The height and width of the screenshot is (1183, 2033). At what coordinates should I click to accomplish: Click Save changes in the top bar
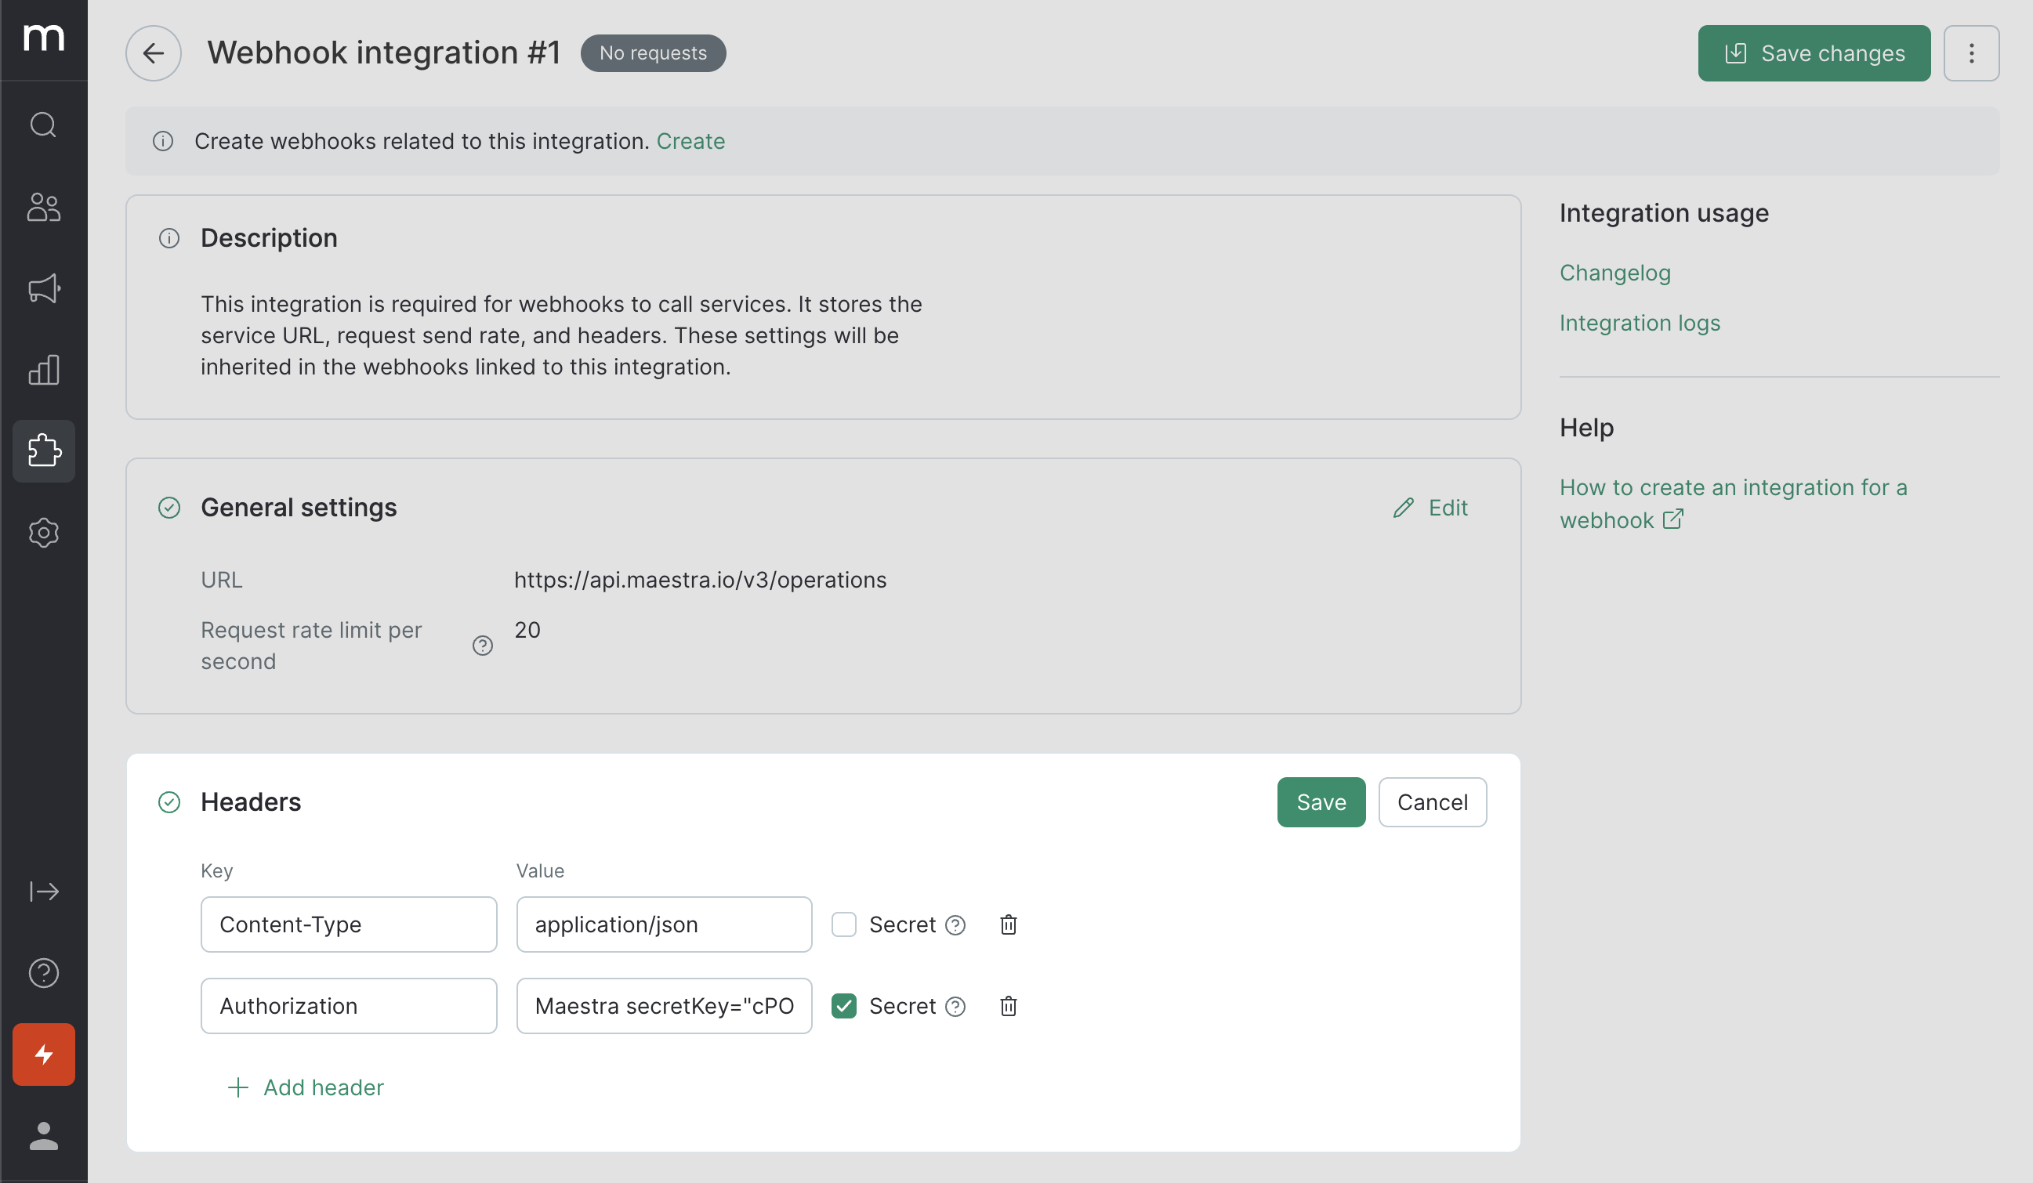click(1814, 53)
